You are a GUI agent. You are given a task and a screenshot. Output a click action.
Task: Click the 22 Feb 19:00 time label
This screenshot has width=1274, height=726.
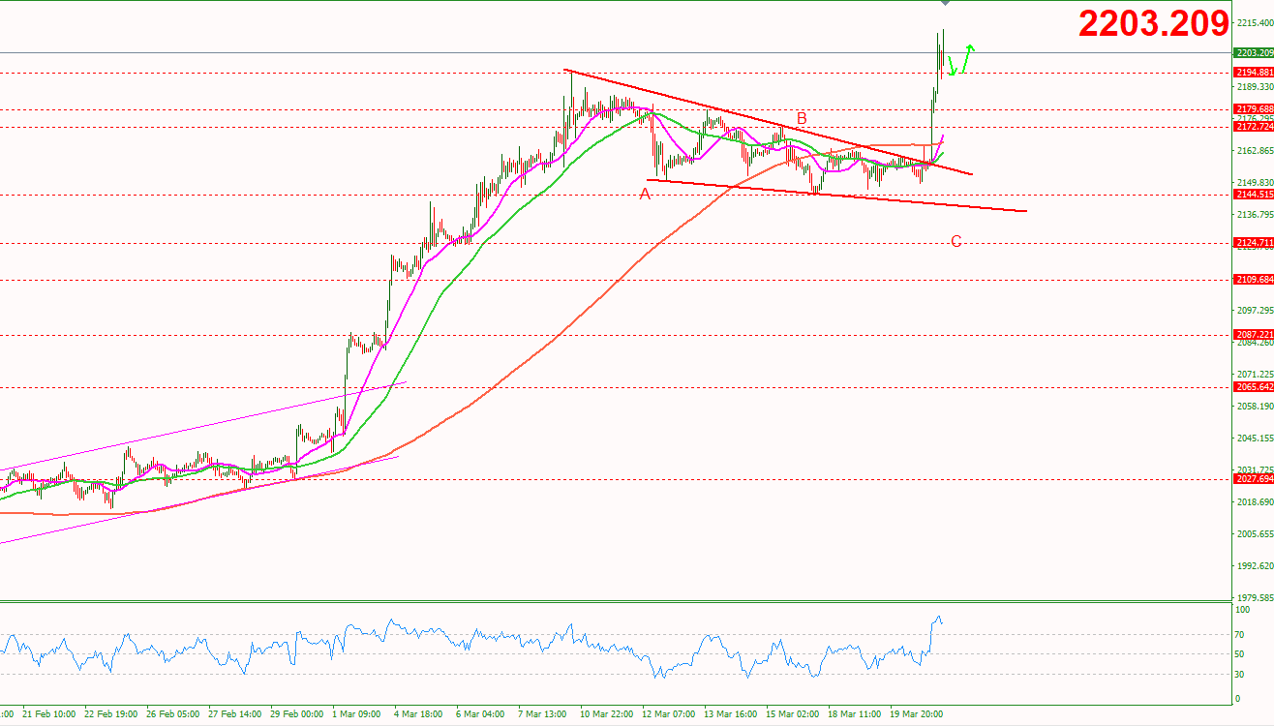coord(110,714)
